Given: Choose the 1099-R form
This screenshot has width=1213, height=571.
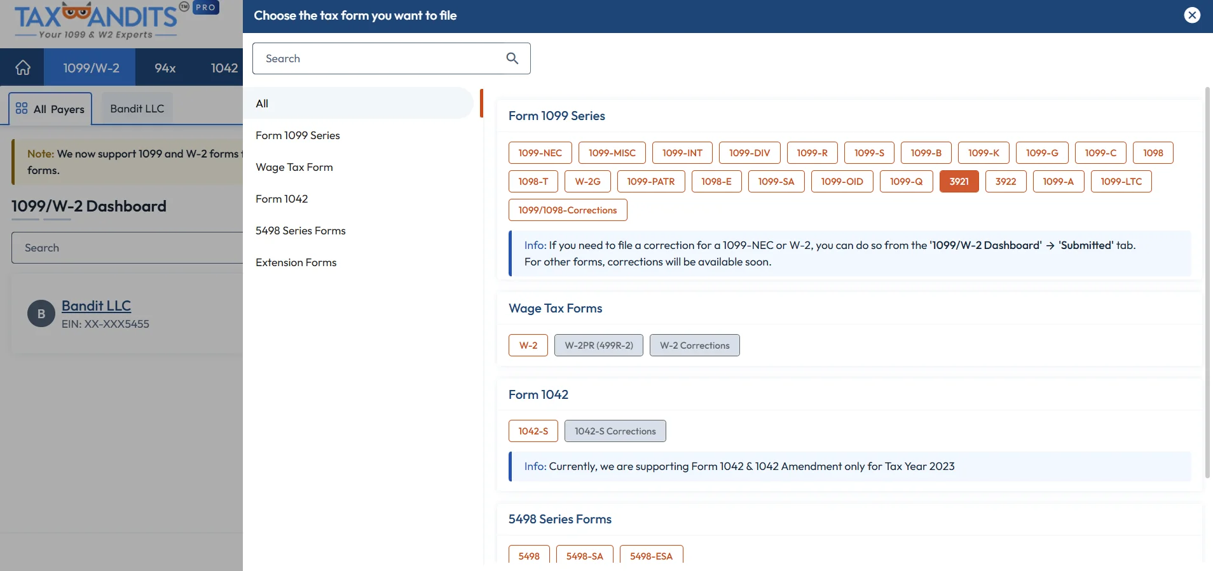Looking at the screenshot, I should coord(812,153).
